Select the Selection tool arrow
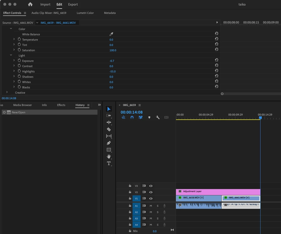The width and height of the screenshot is (281, 234). click(109, 109)
